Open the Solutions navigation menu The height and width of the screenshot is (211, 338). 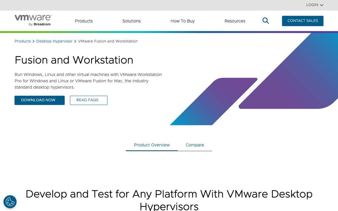click(132, 21)
